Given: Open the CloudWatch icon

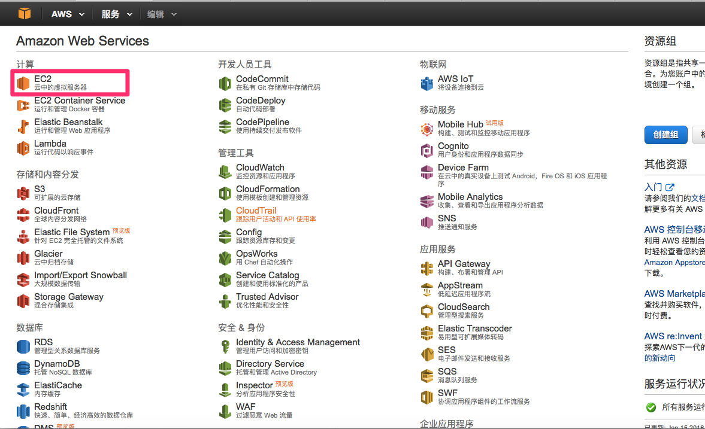Looking at the screenshot, I should (225, 172).
